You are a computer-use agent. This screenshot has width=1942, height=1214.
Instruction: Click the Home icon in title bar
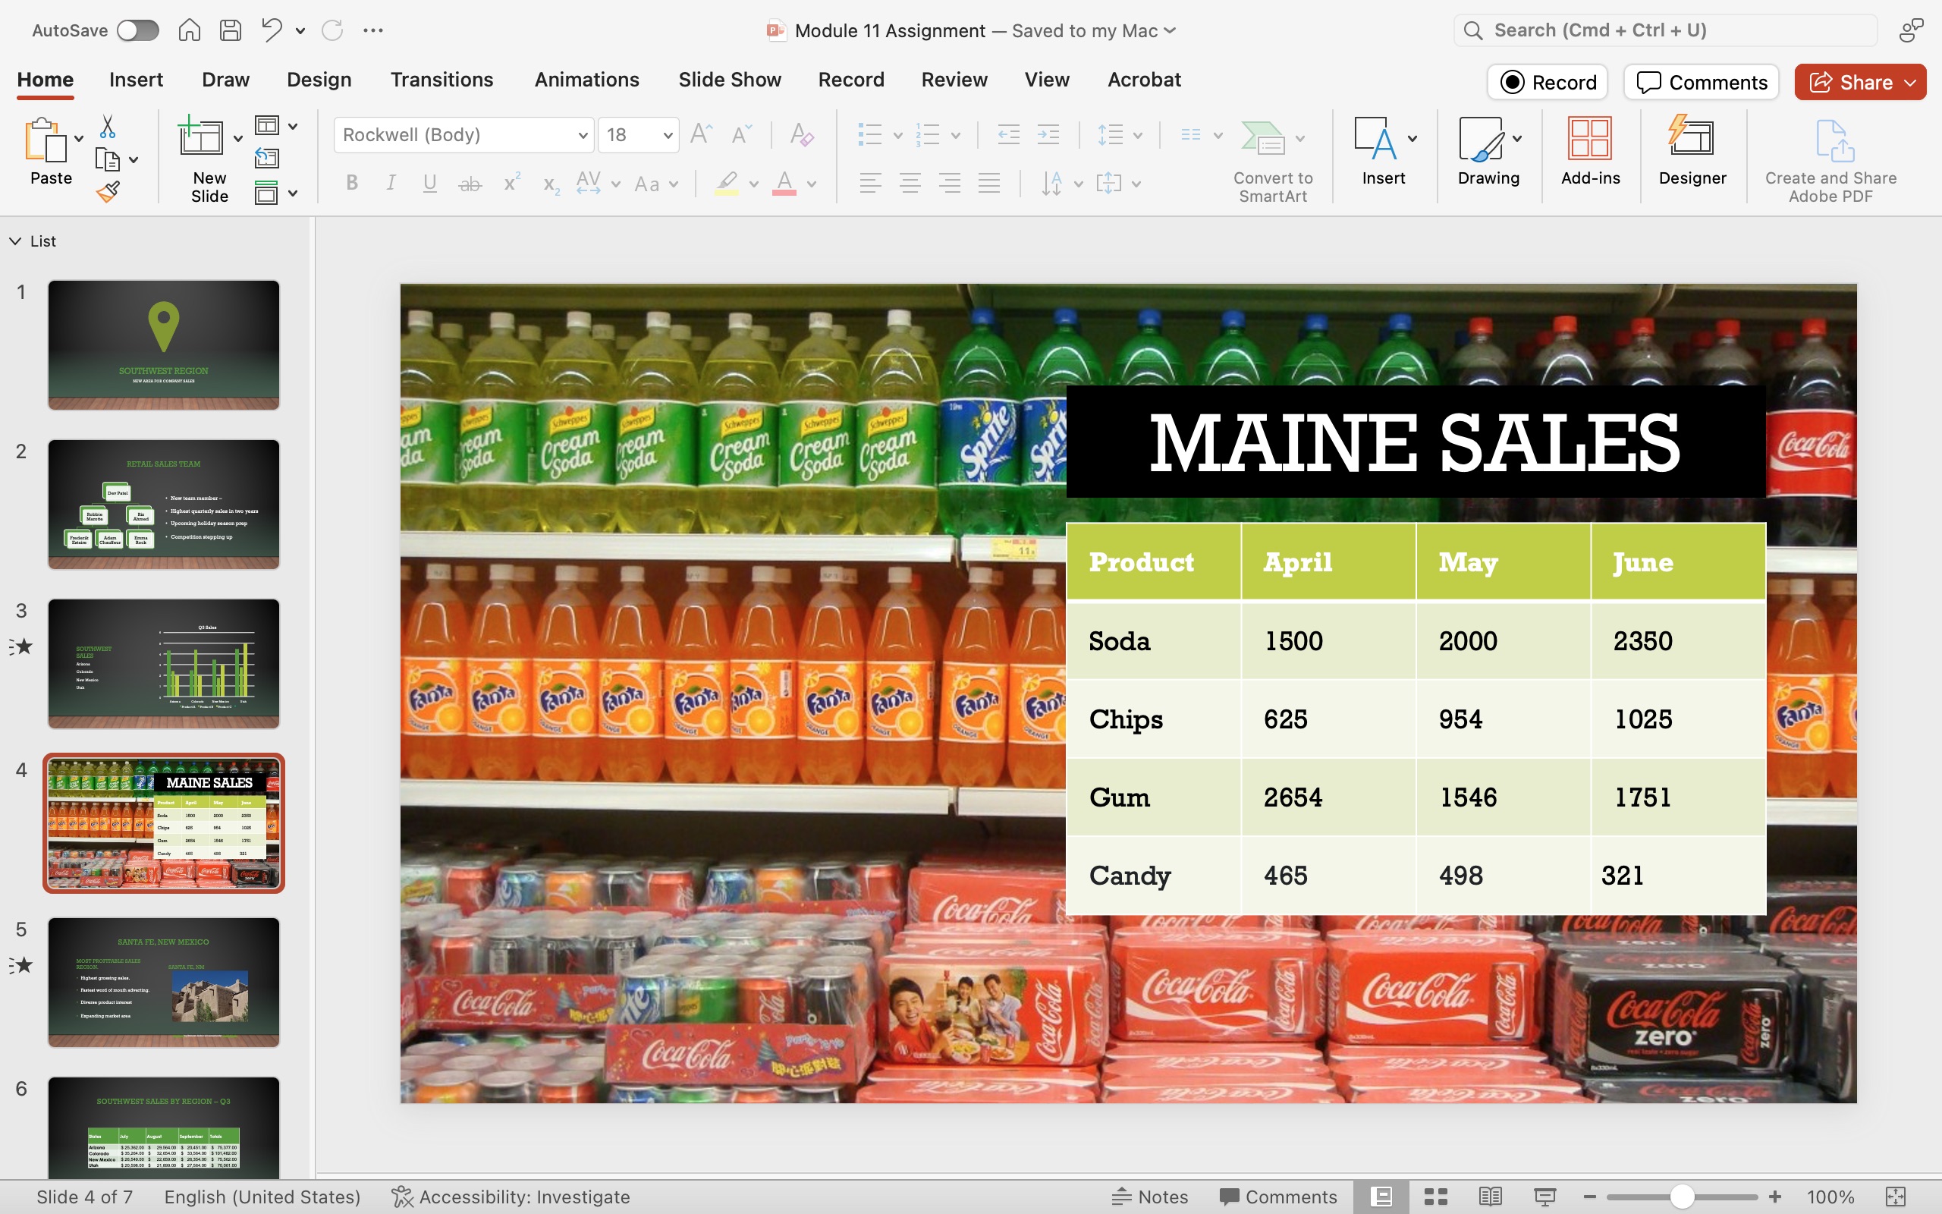click(x=190, y=30)
